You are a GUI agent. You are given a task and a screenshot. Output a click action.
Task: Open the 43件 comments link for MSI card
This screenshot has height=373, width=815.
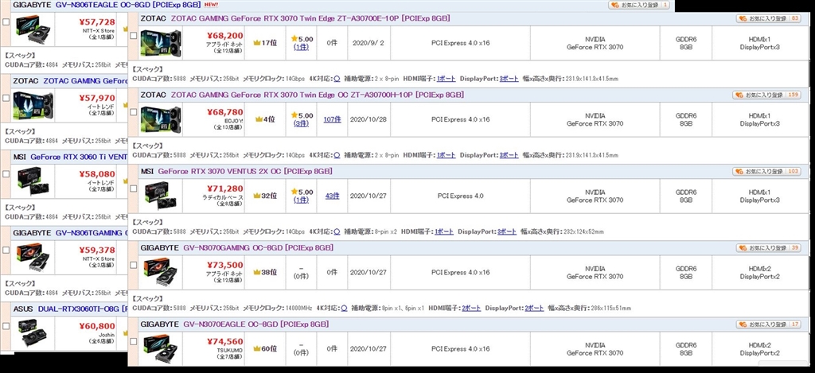point(332,196)
